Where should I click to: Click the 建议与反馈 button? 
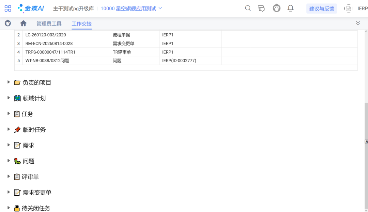click(322, 9)
